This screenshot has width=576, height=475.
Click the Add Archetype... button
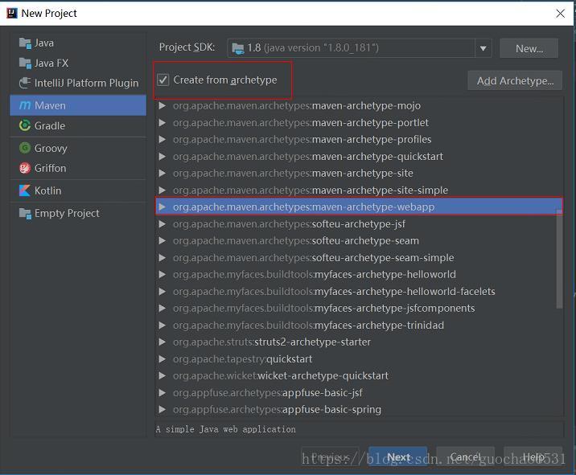pyautogui.click(x=515, y=80)
